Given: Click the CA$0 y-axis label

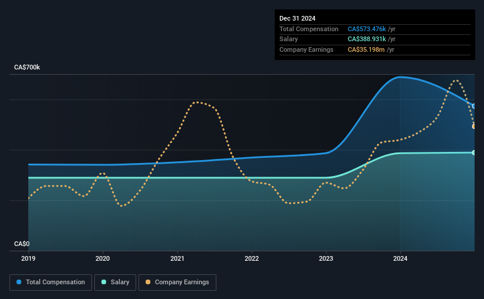Looking at the screenshot, I should (x=22, y=244).
